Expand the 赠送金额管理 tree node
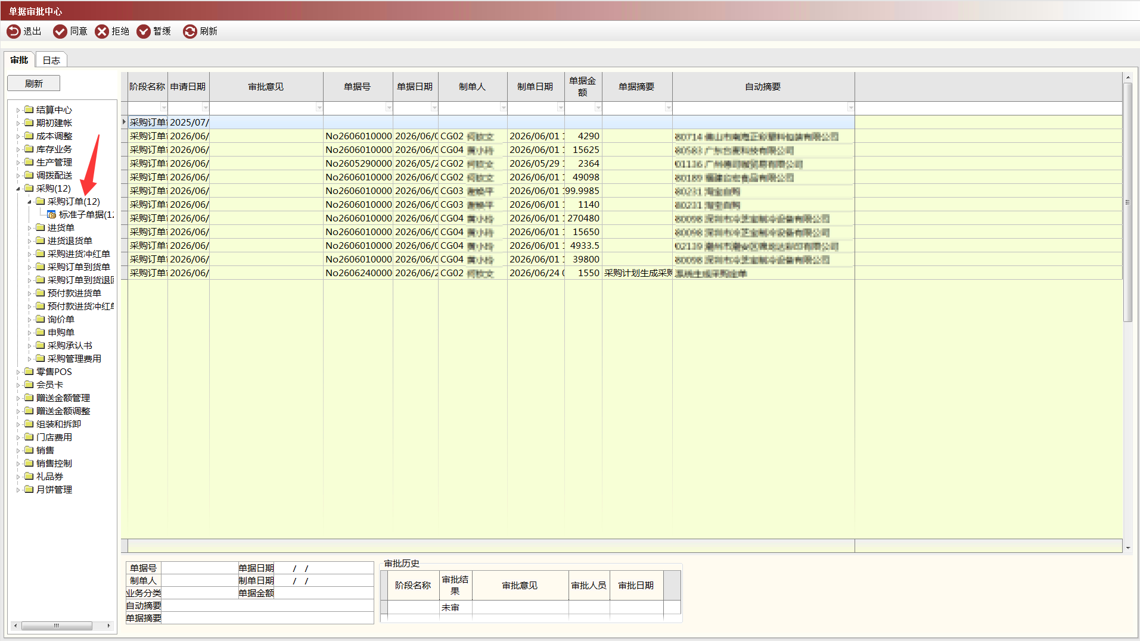Viewport: 1140px width, 641px height. point(18,398)
